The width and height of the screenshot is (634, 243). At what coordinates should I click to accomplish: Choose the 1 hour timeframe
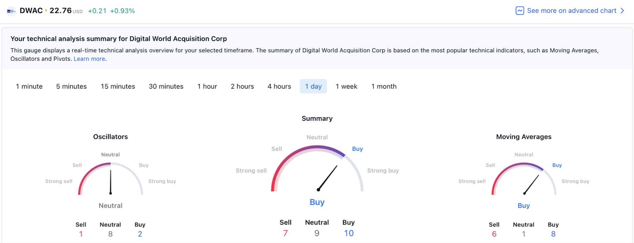pos(207,86)
